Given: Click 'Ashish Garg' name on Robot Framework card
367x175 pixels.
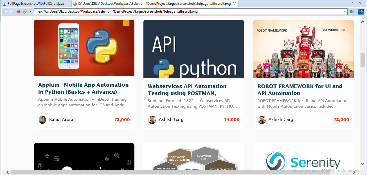Looking at the screenshot, I should tap(281, 119).
